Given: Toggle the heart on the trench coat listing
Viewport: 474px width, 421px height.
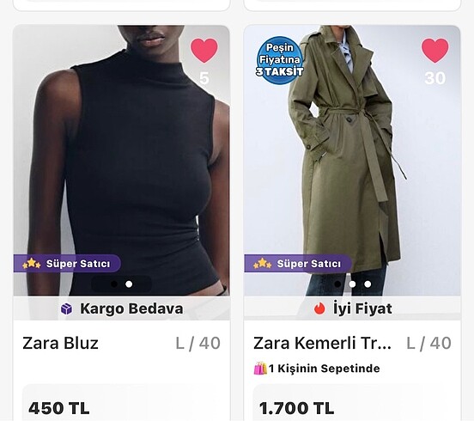Looking at the screenshot, I should [435, 50].
